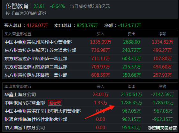Click sell amount 240.72万
Screen dimensions: 179x133
coord(131,50)
